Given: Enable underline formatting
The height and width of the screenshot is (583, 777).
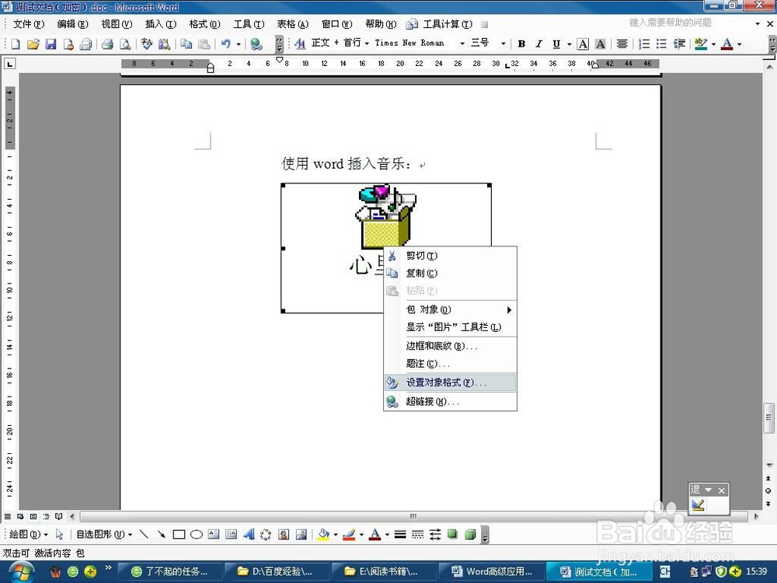Looking at the screenshot, I should [x=557, y=44].
